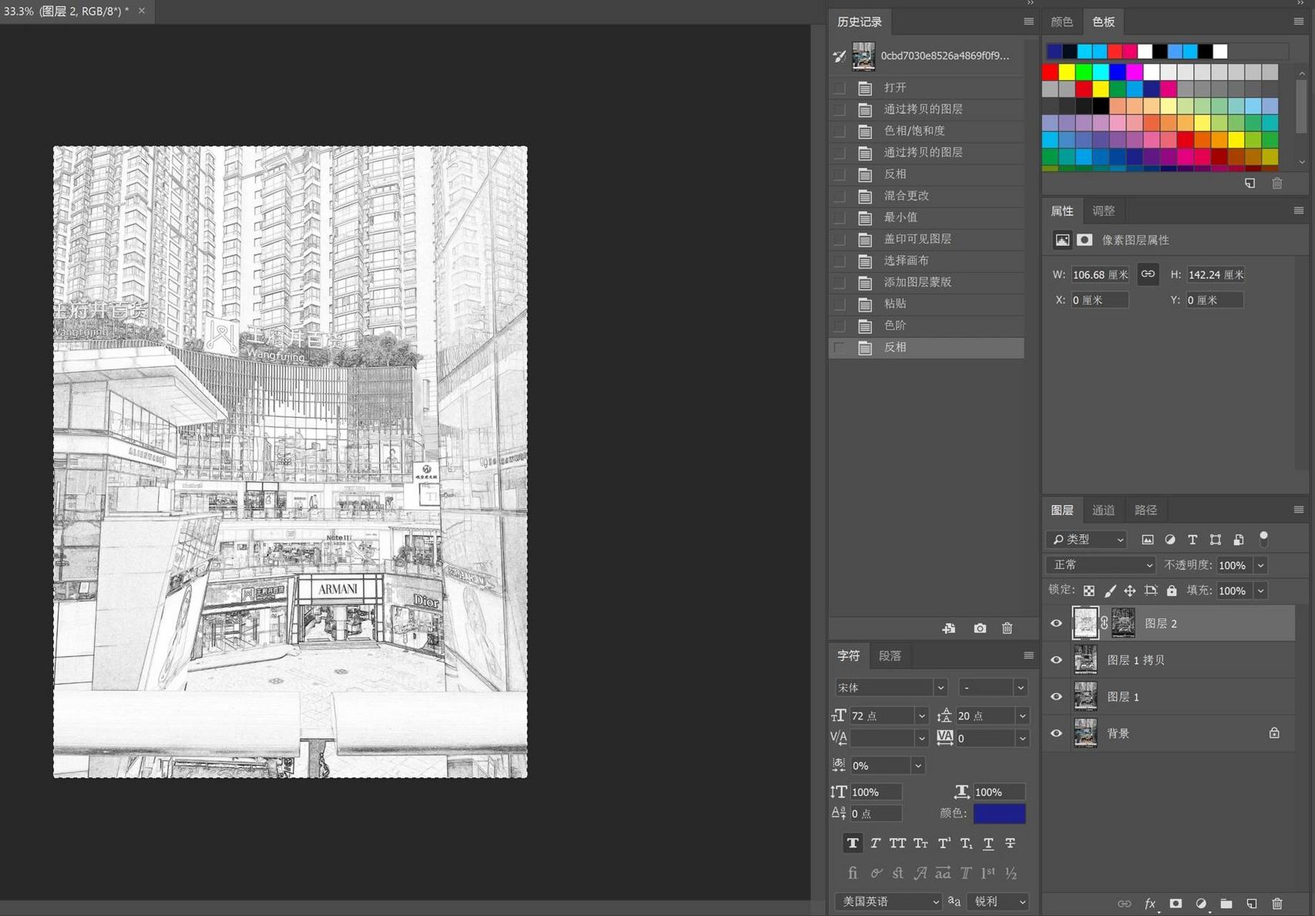Add layer mask icon at panel bottom
1315x916 pixels.
1175,904
